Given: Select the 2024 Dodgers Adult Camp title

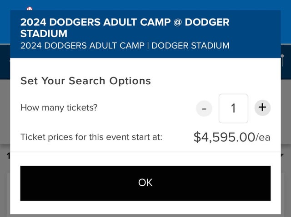Looking at the screenshot, I should (x=125, y=28).
